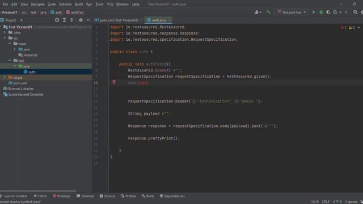Select resources folder in project tree

(30, 55)
